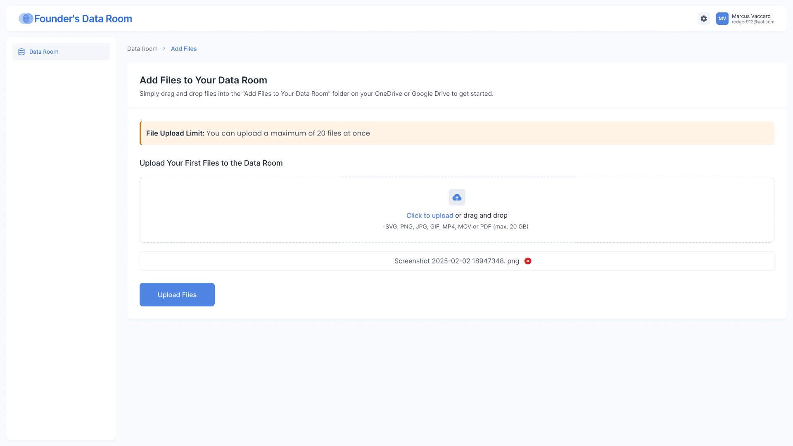Select the Screenshot 2025-02-02 file name
Screen dimensions: 793x446
tap(456, 261)
